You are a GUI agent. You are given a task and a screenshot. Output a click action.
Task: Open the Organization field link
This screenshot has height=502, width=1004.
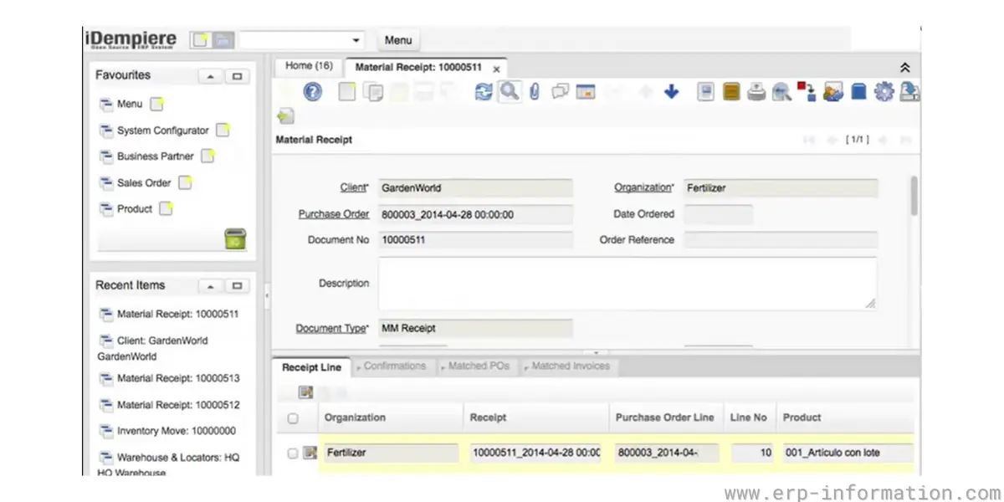point(643,187)
